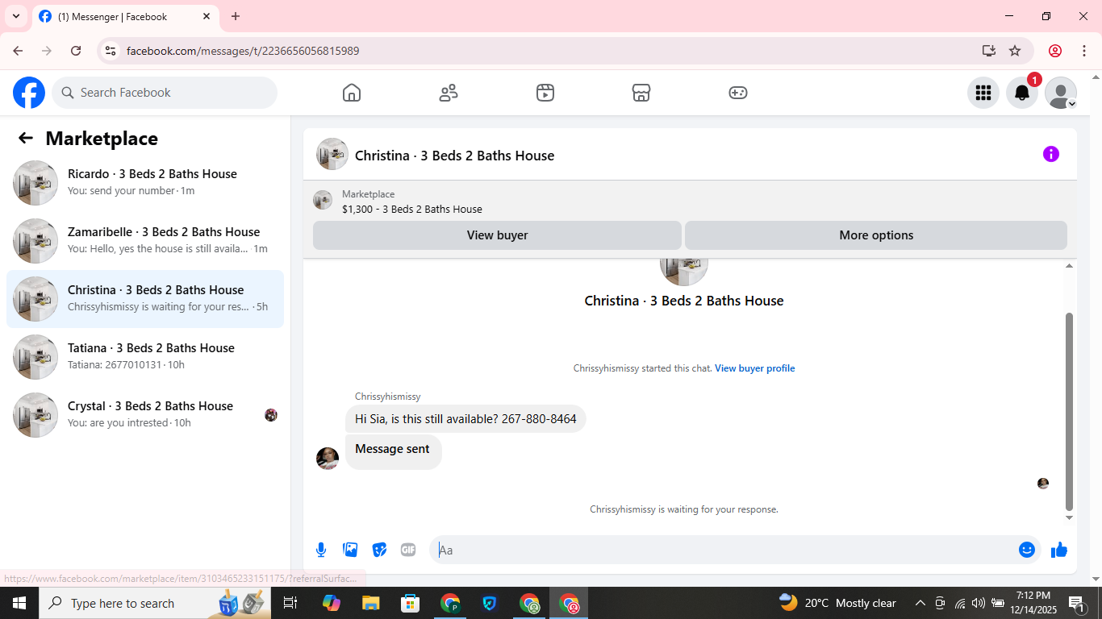Click the sender avatar beside Message sent
The height and width of the screenshot is (619, 1102).
tap(328, 459)
